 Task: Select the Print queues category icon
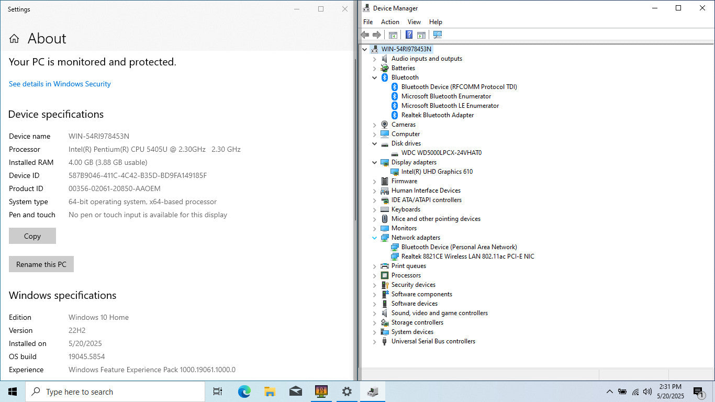pyautogui.click(x=385, y=266)
